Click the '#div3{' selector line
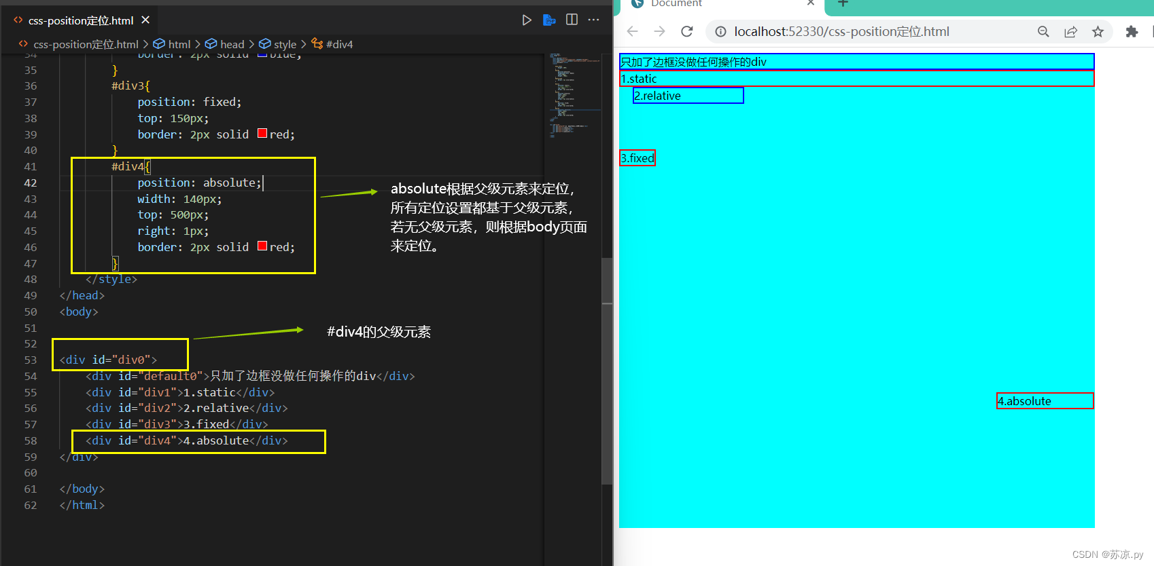The width and height of the screenshot is (1154, 566). coord(130,86)
